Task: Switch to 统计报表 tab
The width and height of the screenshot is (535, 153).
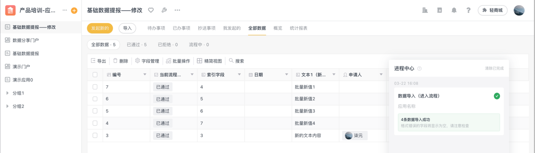Action: pyautogui.click(x=299, y=28)
